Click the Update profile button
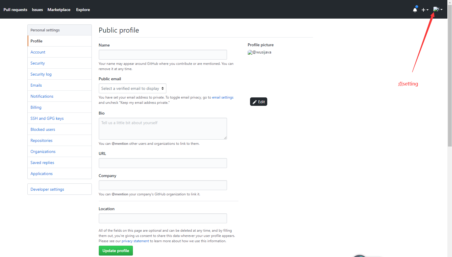The image size is (452, 257). (116, 251)
